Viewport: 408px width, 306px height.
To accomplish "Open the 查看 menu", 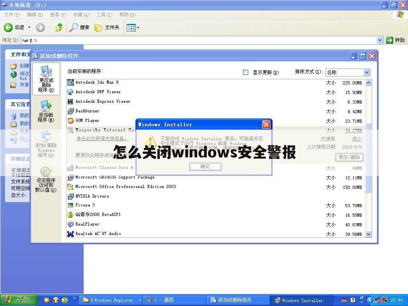I will point(57,14).
